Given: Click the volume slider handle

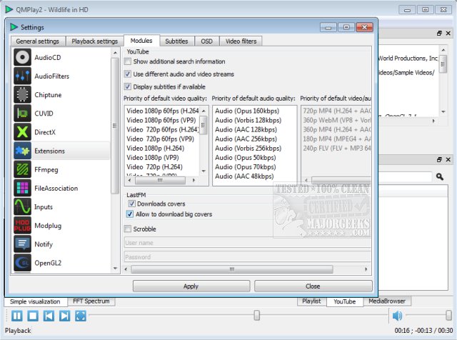Looking at the screenshot, I should [448, 315].
